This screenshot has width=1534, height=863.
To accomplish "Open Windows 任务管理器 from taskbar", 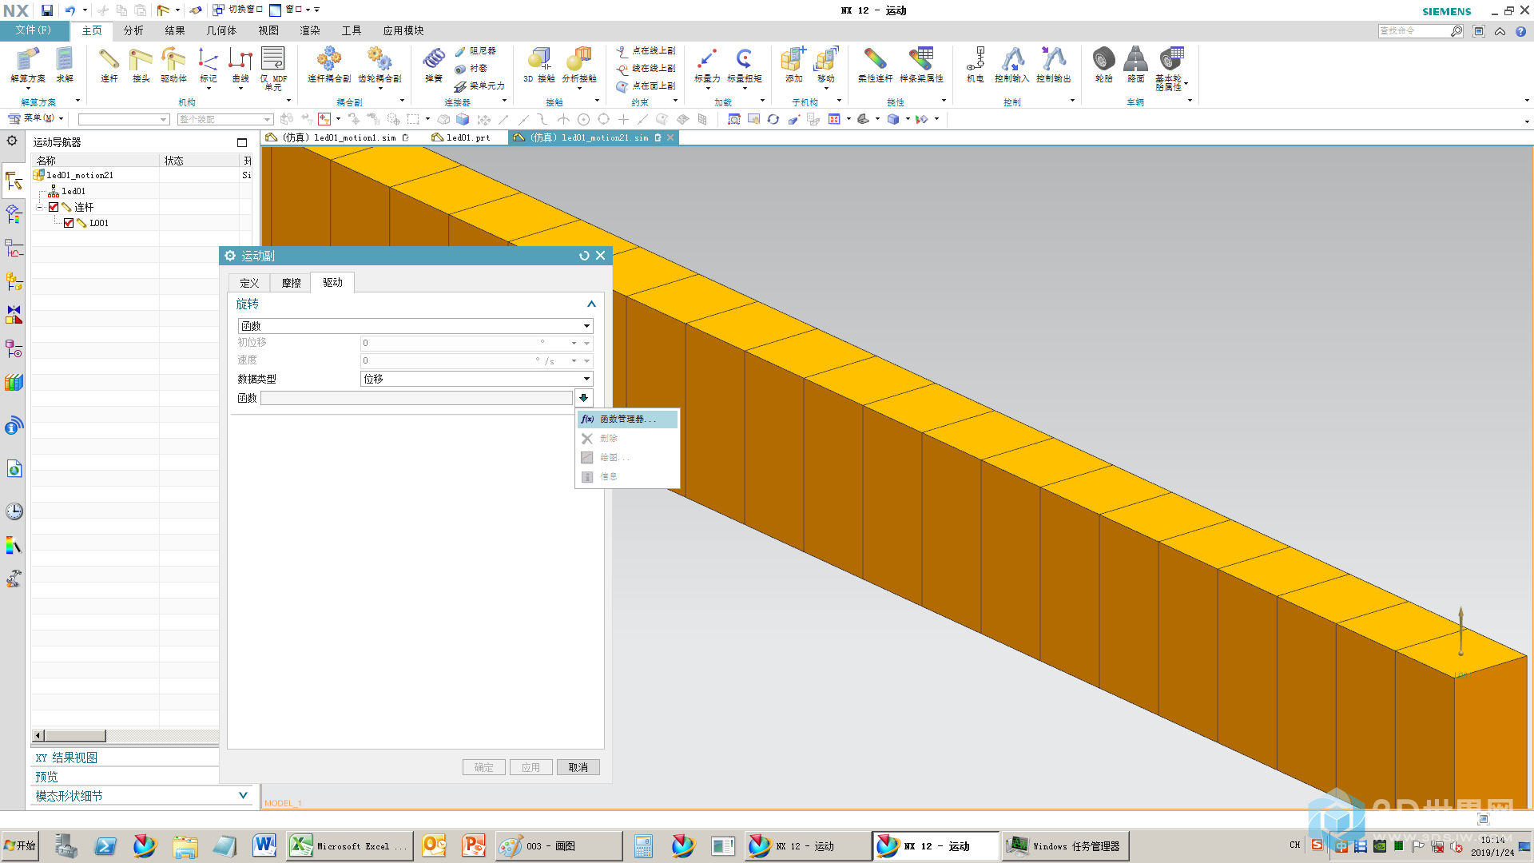I will (x=1065, y=845).
